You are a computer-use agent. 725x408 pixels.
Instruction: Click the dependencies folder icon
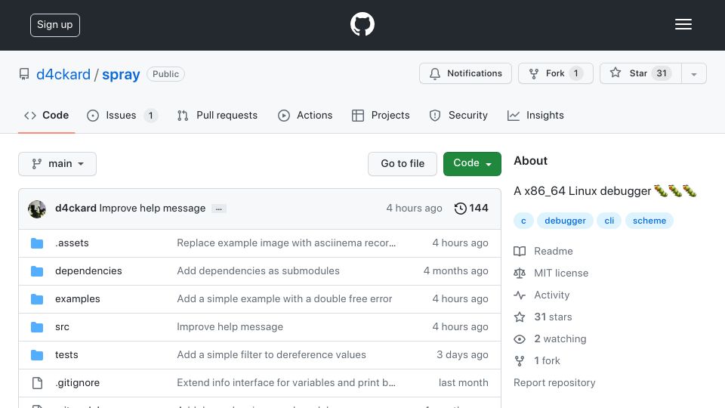(37, 271)
